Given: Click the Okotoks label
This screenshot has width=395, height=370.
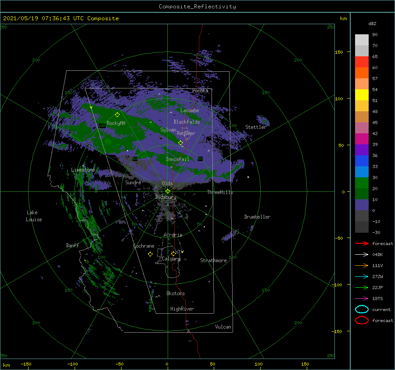Looking at the screenshot, I should pos(176,293).
